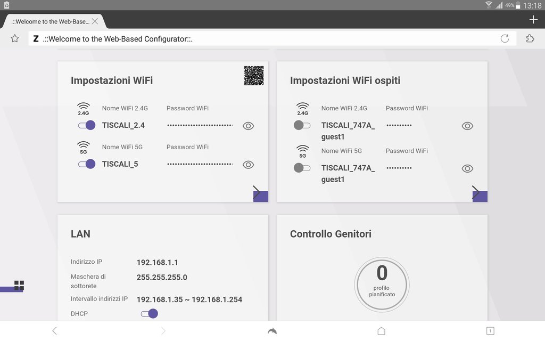Open the WiFi QR code

coord(254,76)
